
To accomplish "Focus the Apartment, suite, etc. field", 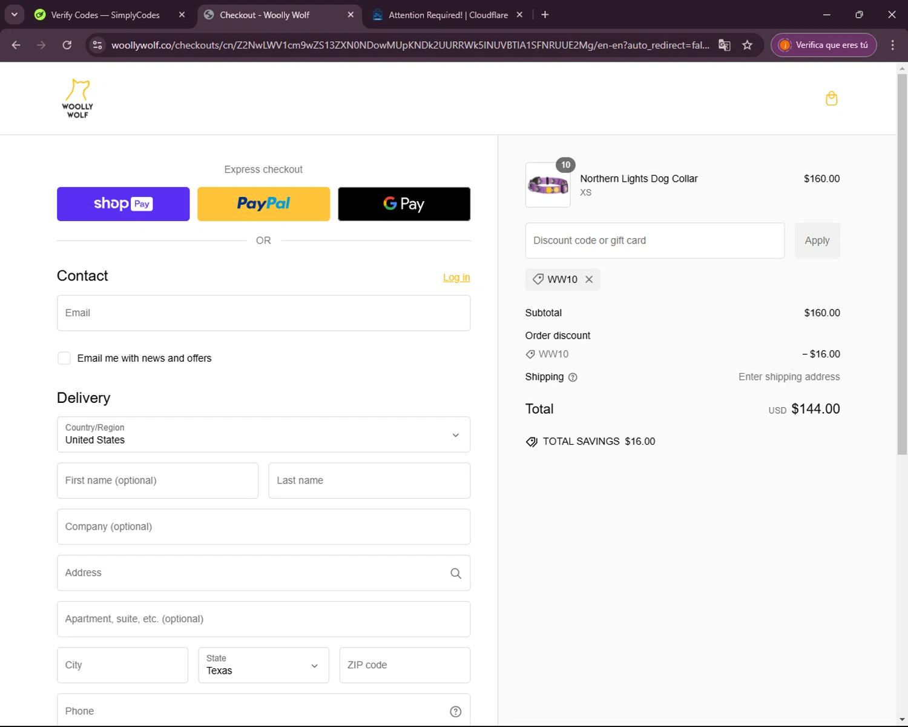I will pyautogui.click(x=263, y=619).
